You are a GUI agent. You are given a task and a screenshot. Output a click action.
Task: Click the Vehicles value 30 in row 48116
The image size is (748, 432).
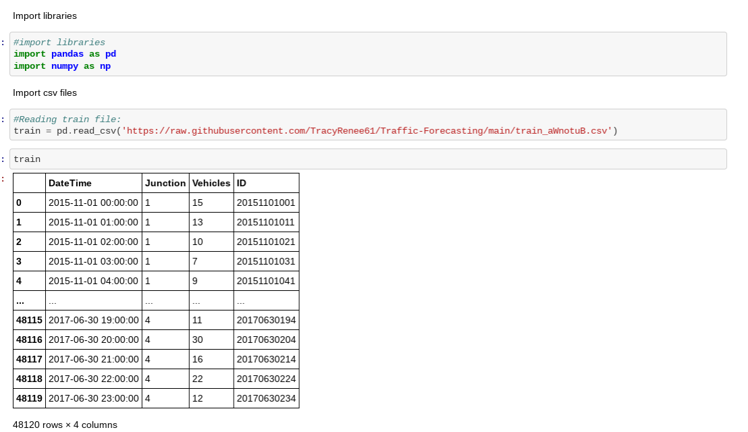(x=196, y=340)
